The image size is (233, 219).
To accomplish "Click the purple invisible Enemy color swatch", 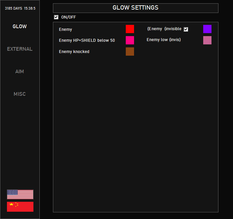I will [207, 29].
